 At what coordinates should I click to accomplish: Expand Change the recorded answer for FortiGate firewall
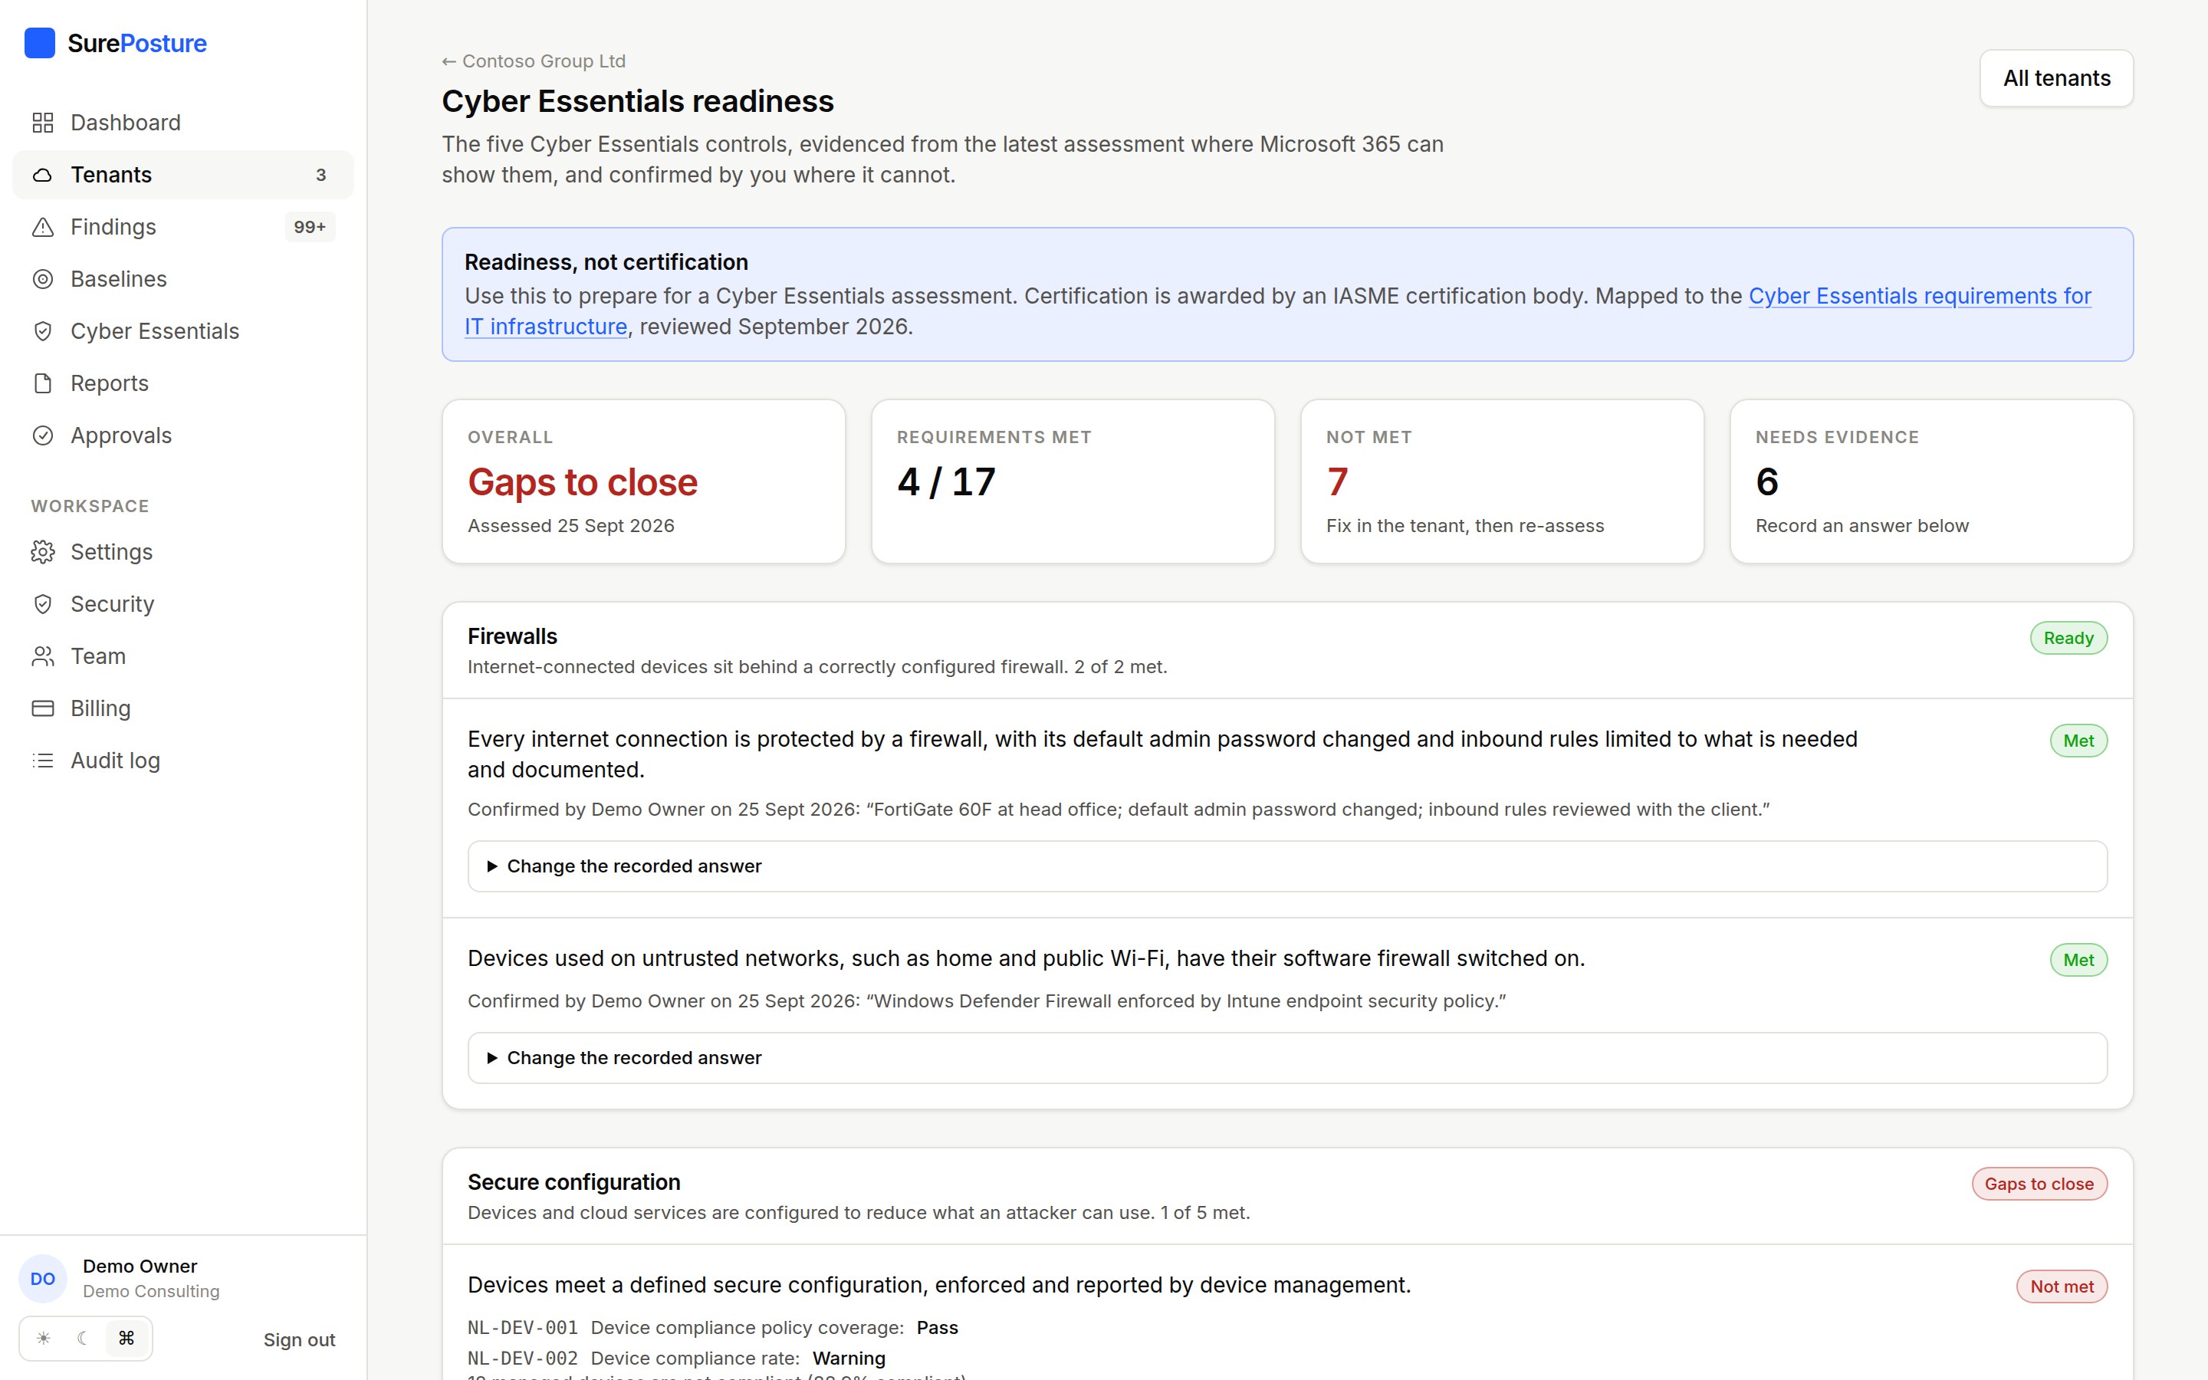pyautogui.click(x=1287, y=866)
